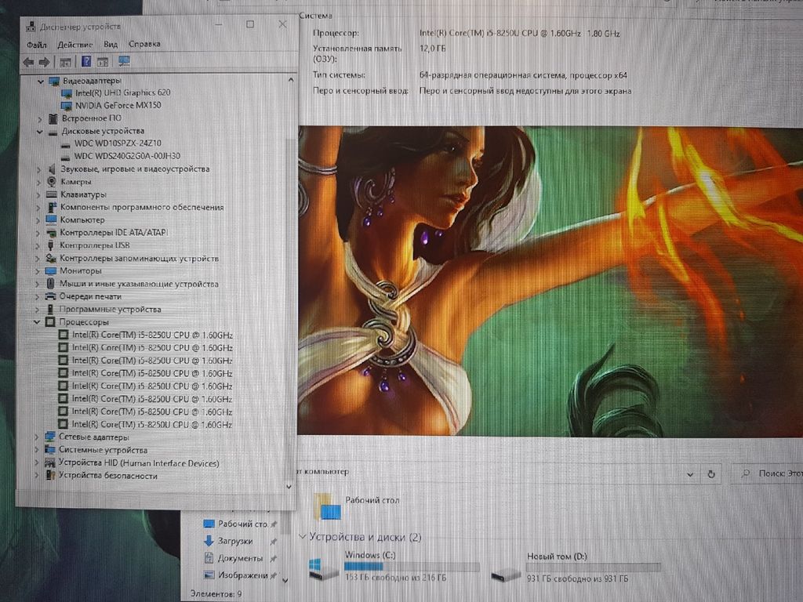Open Рабочий стол folder in Explorer
Screen dimensions: 803x602
tap(357, 506)
